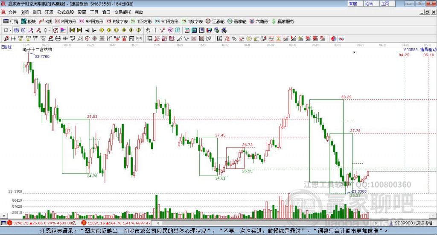The width and height of the screenshot is (437, 235).
Task: Open the 工具 menu
Action: point(94,12)
